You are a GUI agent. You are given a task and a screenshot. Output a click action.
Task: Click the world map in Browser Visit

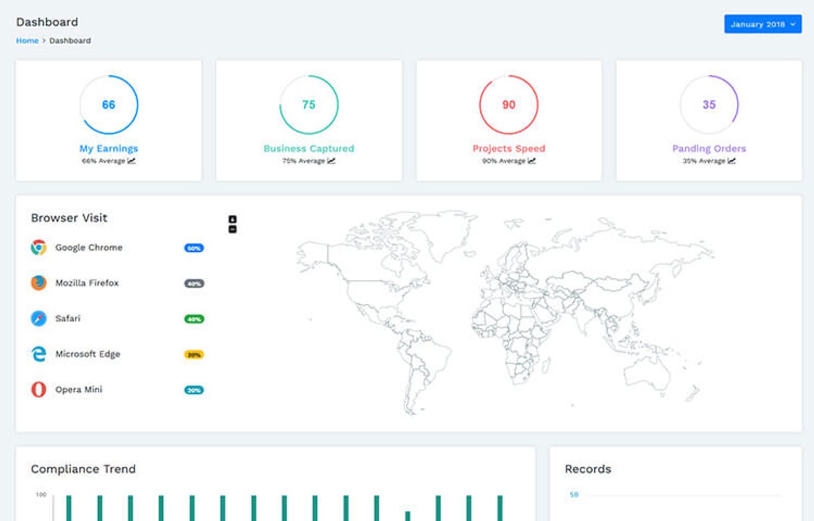506,313
